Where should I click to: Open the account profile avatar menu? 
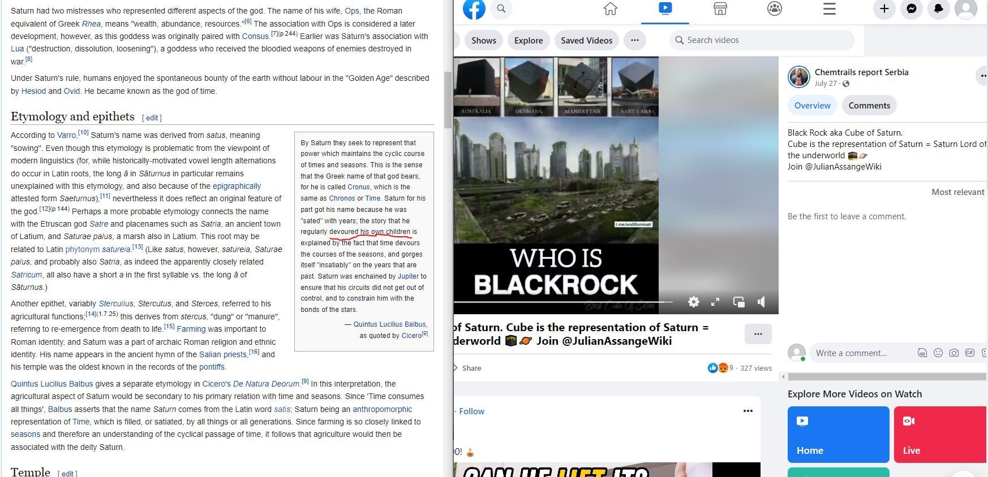click(x=966, y=8)
